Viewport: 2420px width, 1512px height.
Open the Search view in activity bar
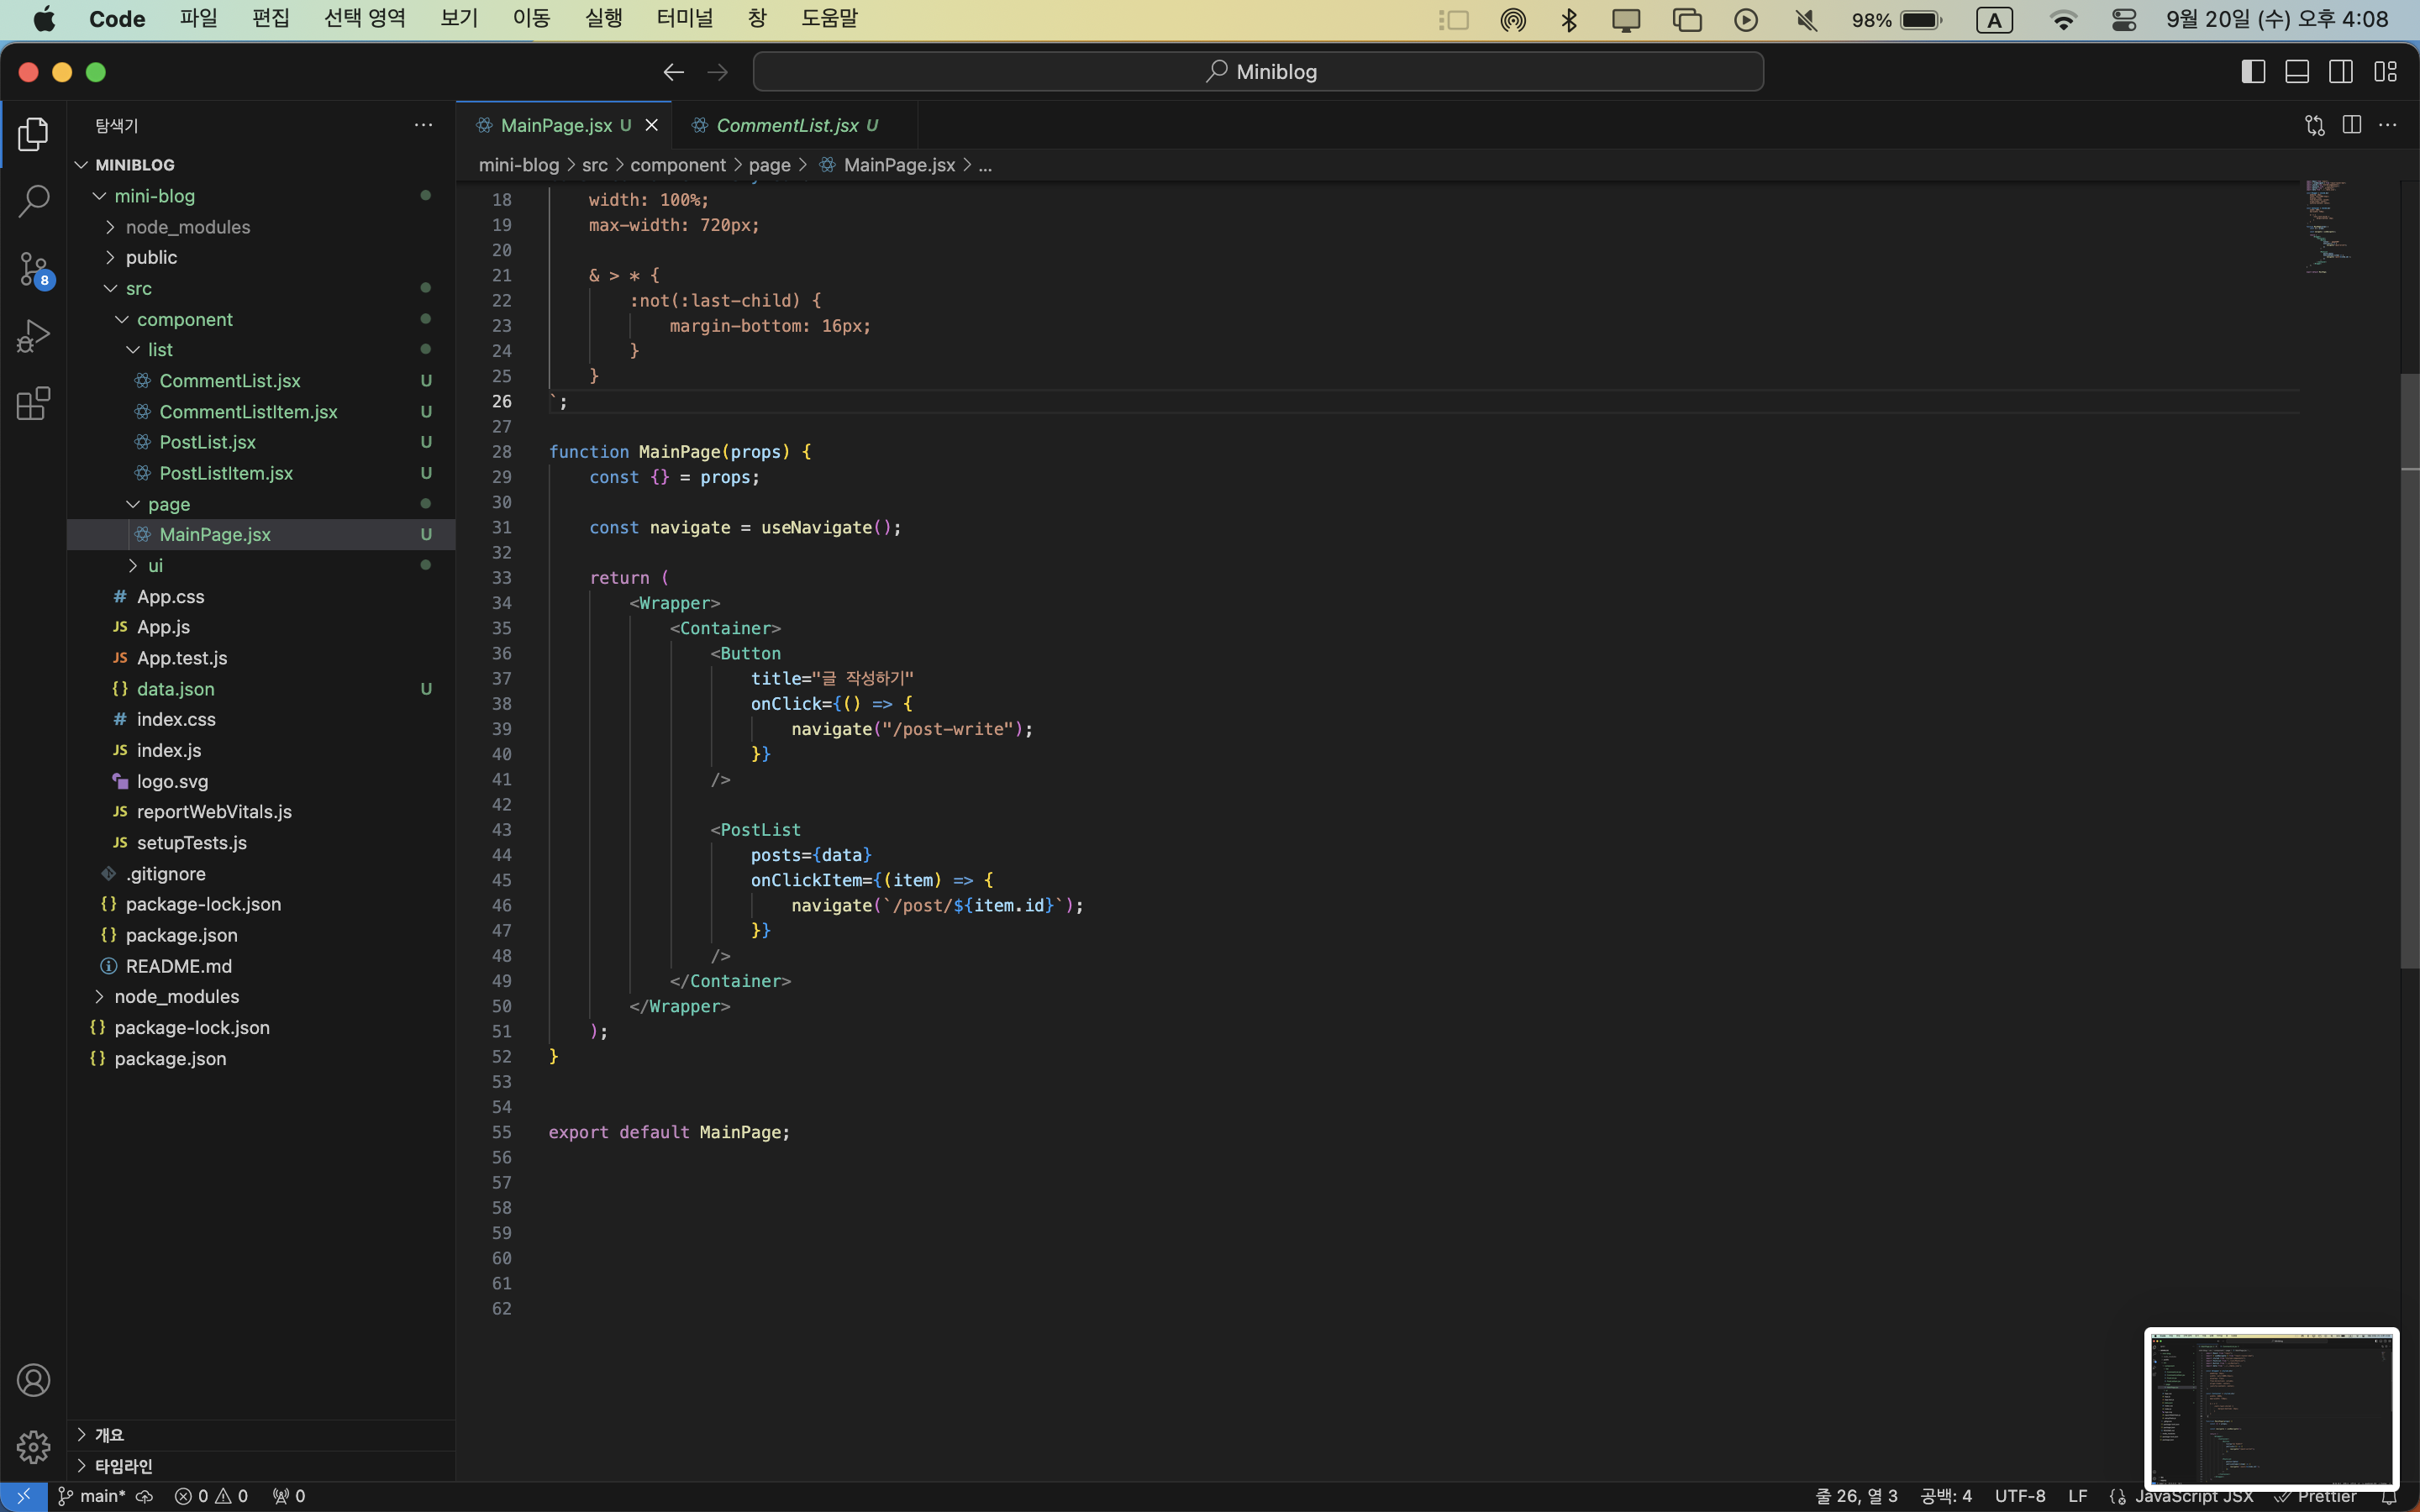click(33, 201)
